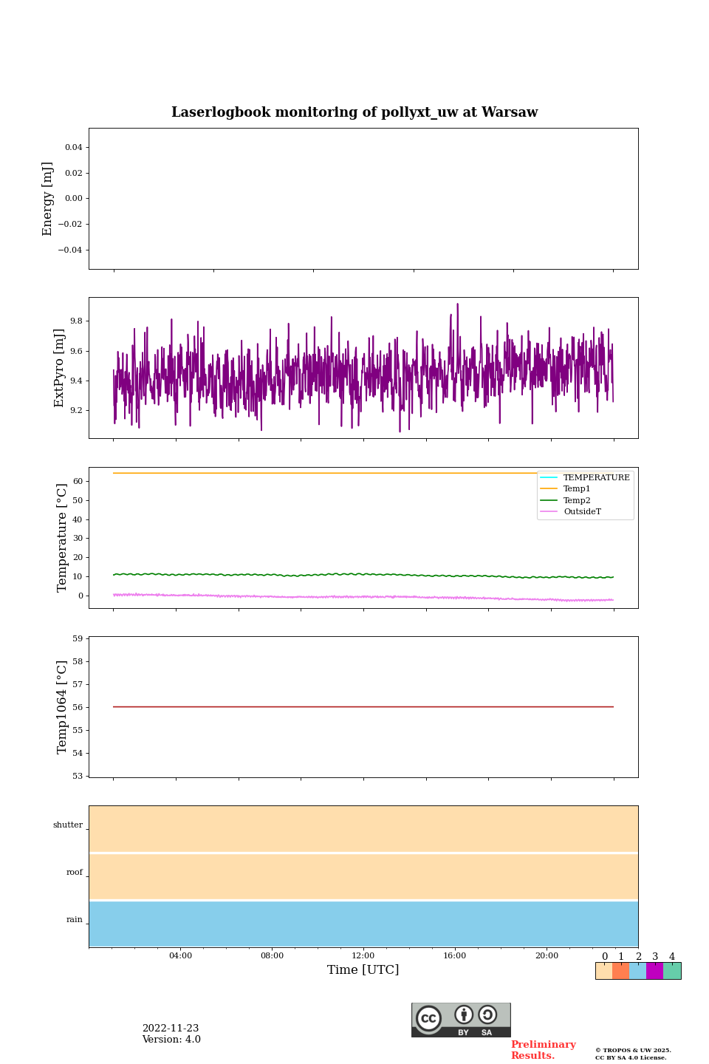The height and width of the screenshot is (1064, 709).
Task: Click the attribution person icon in badge
Action: 464,1014
